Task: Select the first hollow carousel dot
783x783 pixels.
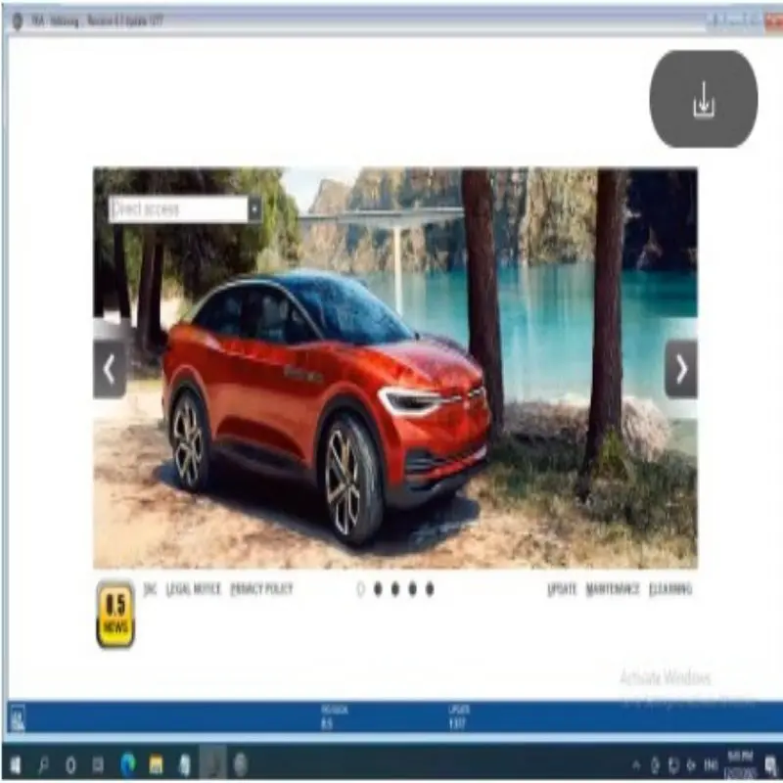Action: pyautogui.click(x=360, y=589)
